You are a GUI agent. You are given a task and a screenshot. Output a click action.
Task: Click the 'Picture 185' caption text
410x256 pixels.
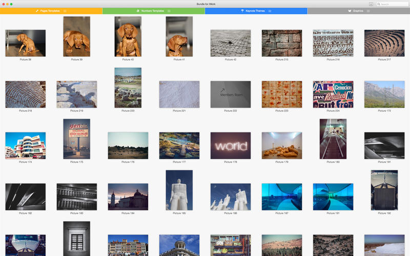click(x=179, y=213)
